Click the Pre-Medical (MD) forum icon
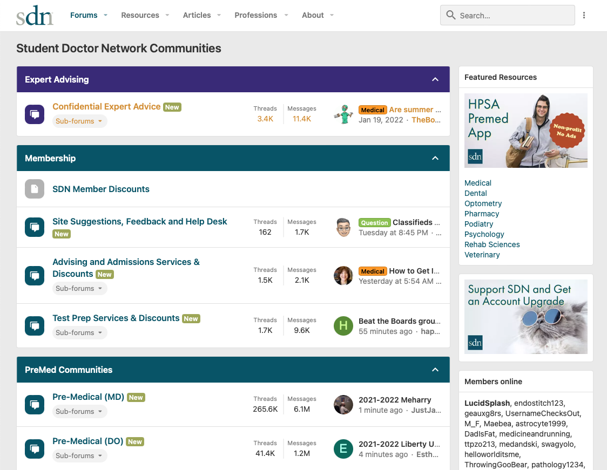Image resolution: width=607 pixels, height=470 pixels. pyautogui.click(x=35, y=404)
